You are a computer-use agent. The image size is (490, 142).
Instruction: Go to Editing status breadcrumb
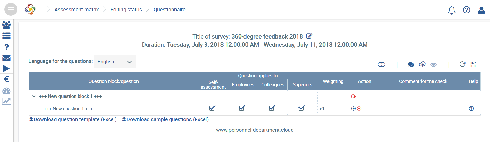pyautogui.click(x=126, y=10)
